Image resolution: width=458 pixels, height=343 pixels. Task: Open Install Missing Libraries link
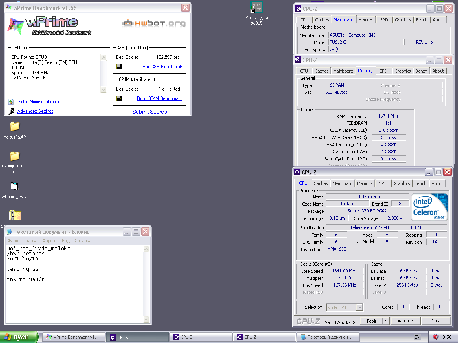click(x=39, y=102)
